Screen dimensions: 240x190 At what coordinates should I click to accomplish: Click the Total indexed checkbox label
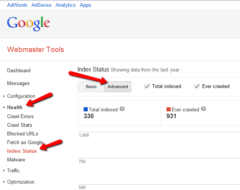pos(166,86)
